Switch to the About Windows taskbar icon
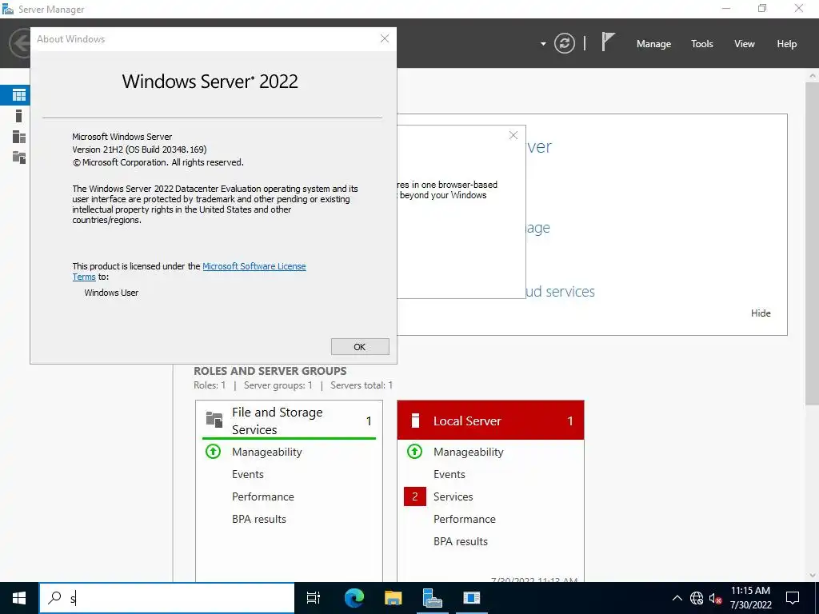The image size is (819, 614). (x=472, y=598)
